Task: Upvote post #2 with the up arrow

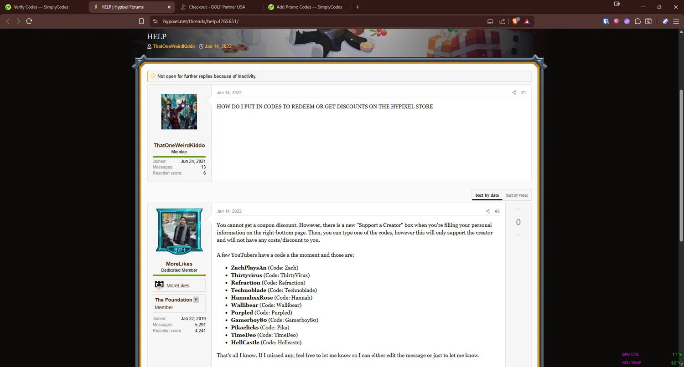Action: coord(518,210)
